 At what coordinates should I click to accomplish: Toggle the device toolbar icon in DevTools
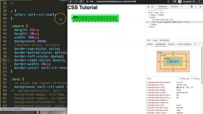[153, 6]
